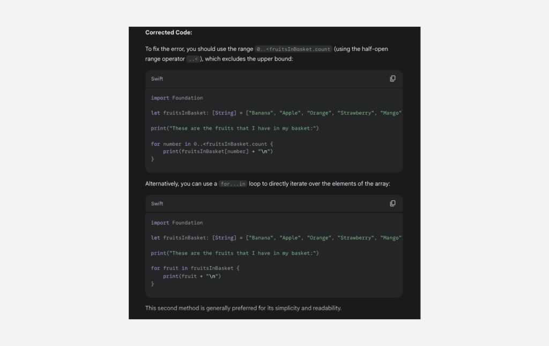Click the Swift label on the first code block
The width and height of the screenshot is (549, 346).
click(x=157, y=78)
